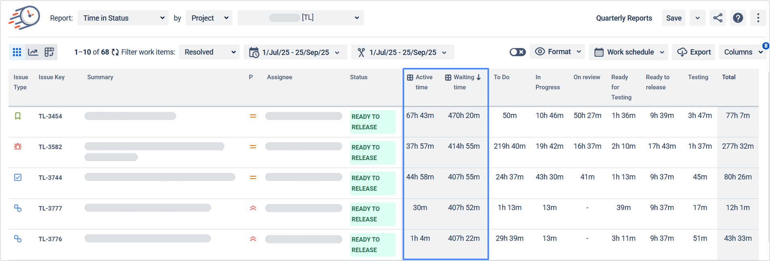Open the Columns dropdown
The height and width of the screenshot is (261, 770).
(x=743, y=52)
